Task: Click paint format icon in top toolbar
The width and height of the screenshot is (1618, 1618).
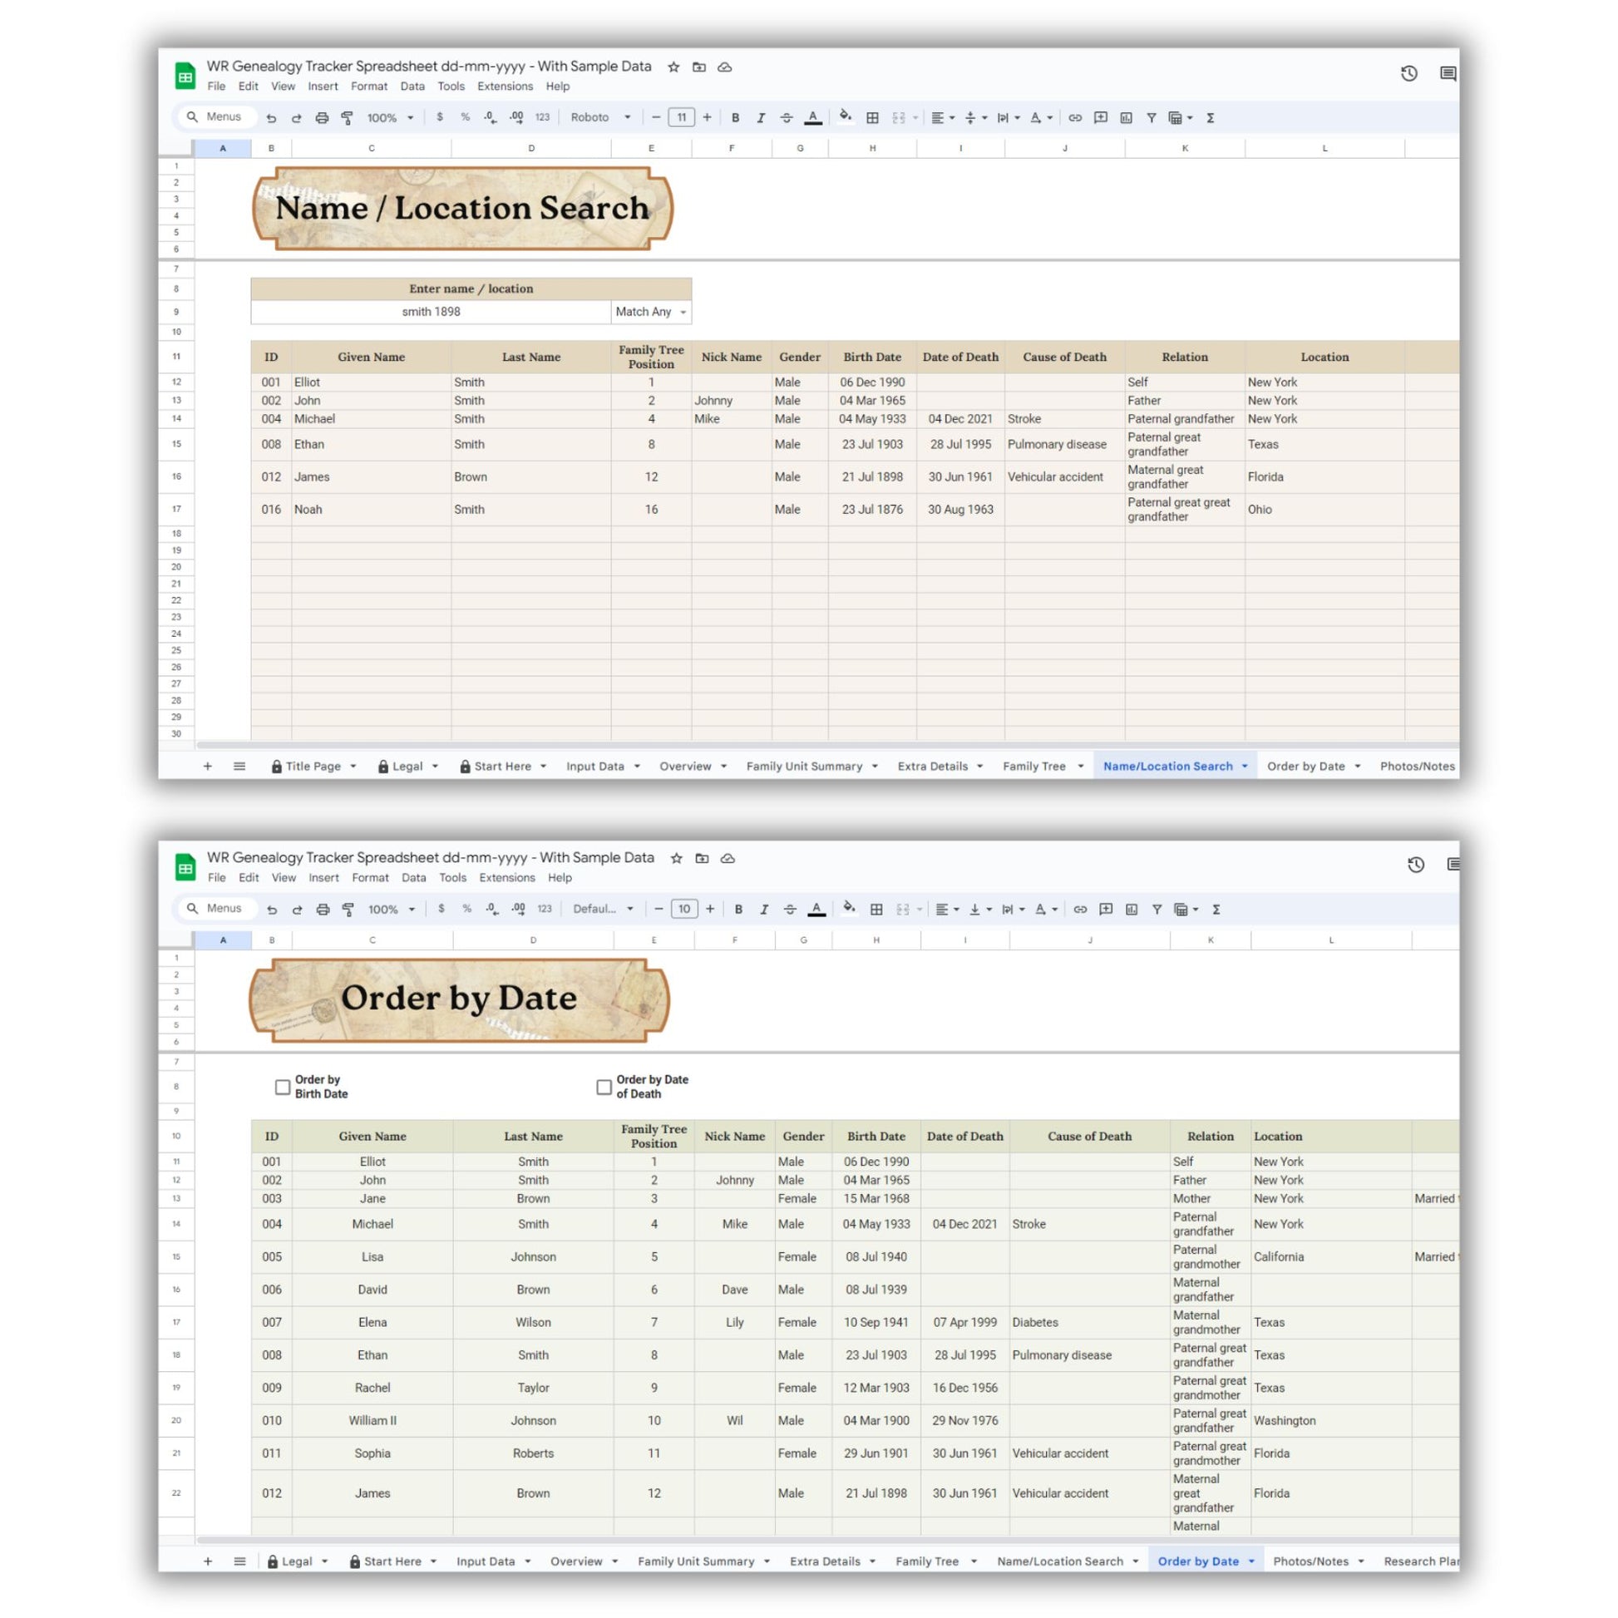Action: [347, 118]
